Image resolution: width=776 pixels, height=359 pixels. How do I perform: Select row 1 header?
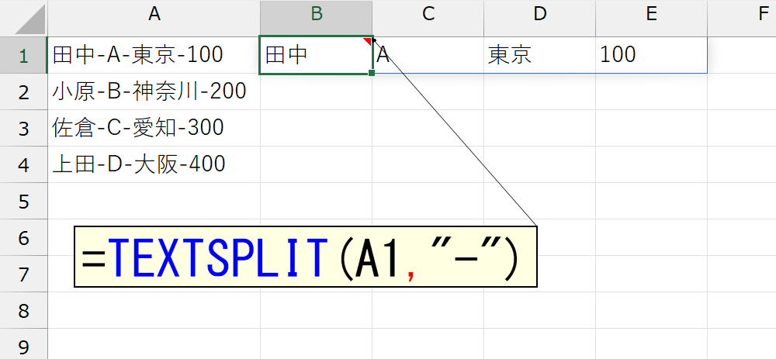coord(24,55)
